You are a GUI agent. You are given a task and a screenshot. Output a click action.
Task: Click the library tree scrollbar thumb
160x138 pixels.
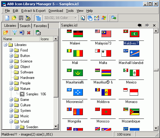tap(56, 69)
